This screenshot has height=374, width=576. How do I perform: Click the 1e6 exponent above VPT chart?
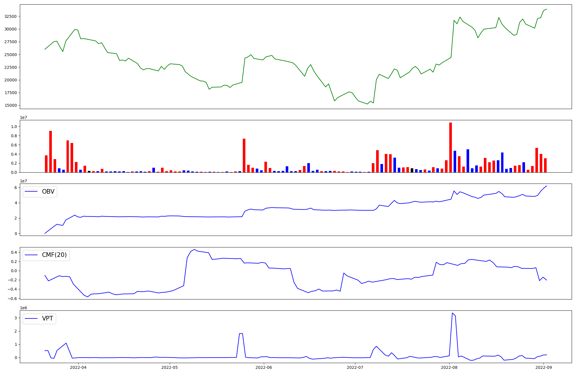(23, 308)
